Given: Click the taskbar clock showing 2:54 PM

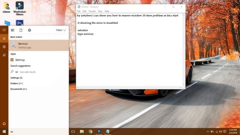Looking at the screenshot, I should (233, 132).
